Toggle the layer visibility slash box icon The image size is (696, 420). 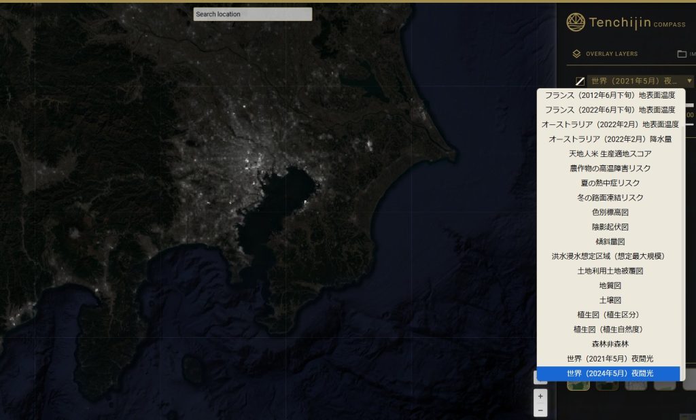pyautogui.click(x=580, y=82)
